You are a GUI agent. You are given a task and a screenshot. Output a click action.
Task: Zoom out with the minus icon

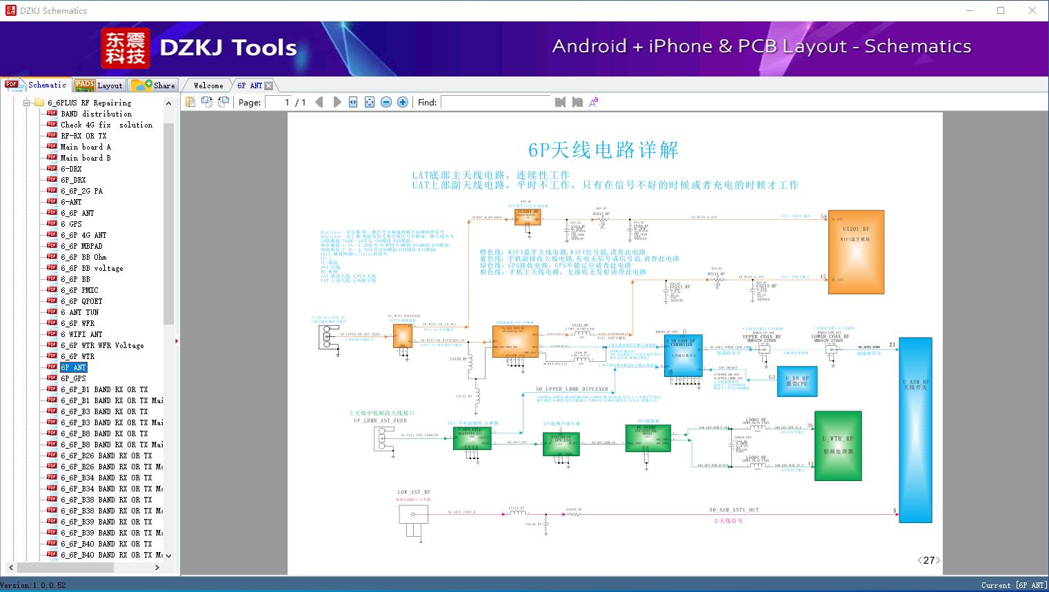[x=386, y=102]
